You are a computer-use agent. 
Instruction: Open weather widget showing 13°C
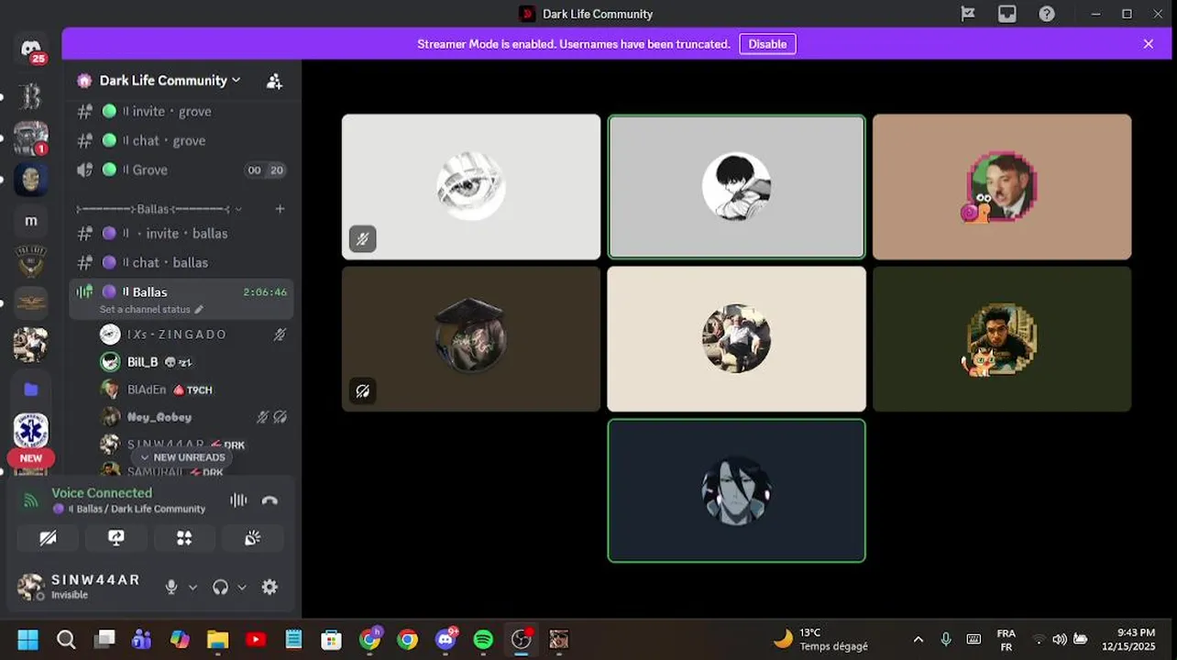[x=822, y=639]
